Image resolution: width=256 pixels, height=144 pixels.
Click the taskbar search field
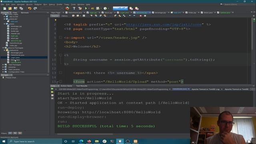pyautogui.click(x=35, y=141)
